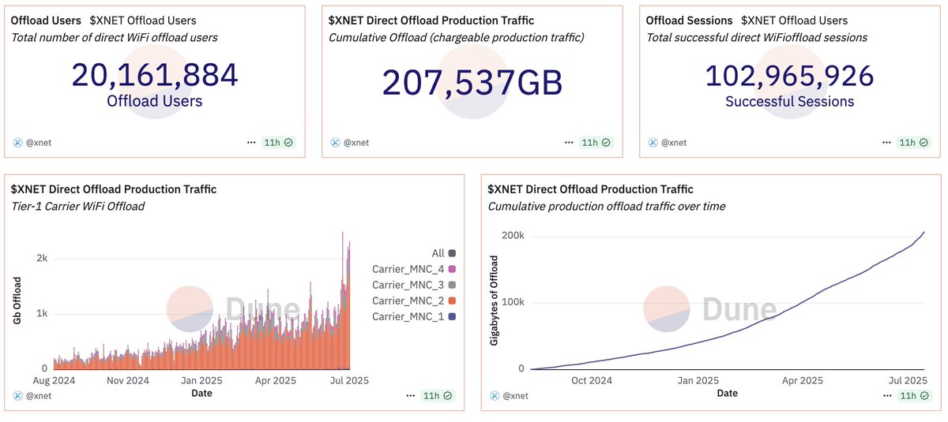Click the 11h refresh badge under the Tier-1 bar chart

click(438, 395)
